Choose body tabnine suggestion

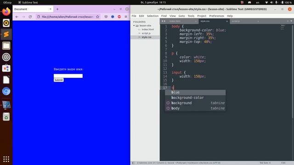click(195, 108)
